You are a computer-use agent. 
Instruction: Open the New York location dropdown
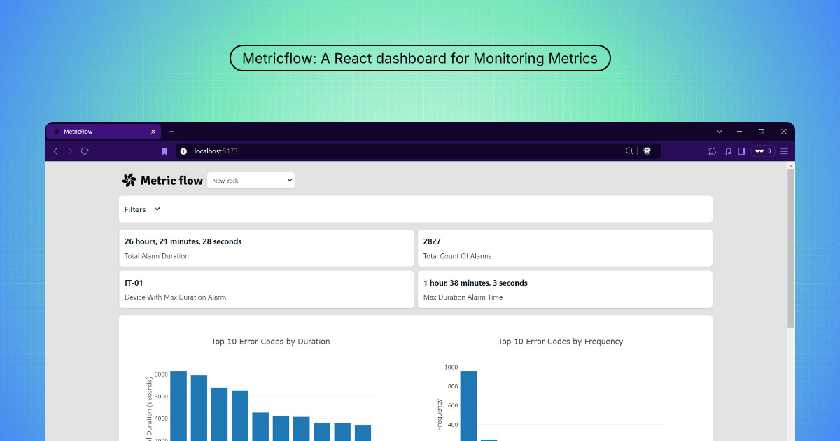[x=251, y=181]
